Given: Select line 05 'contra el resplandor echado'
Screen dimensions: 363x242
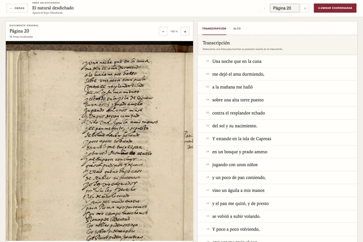Looking at the screenshot, I should [x=277, y=113].
